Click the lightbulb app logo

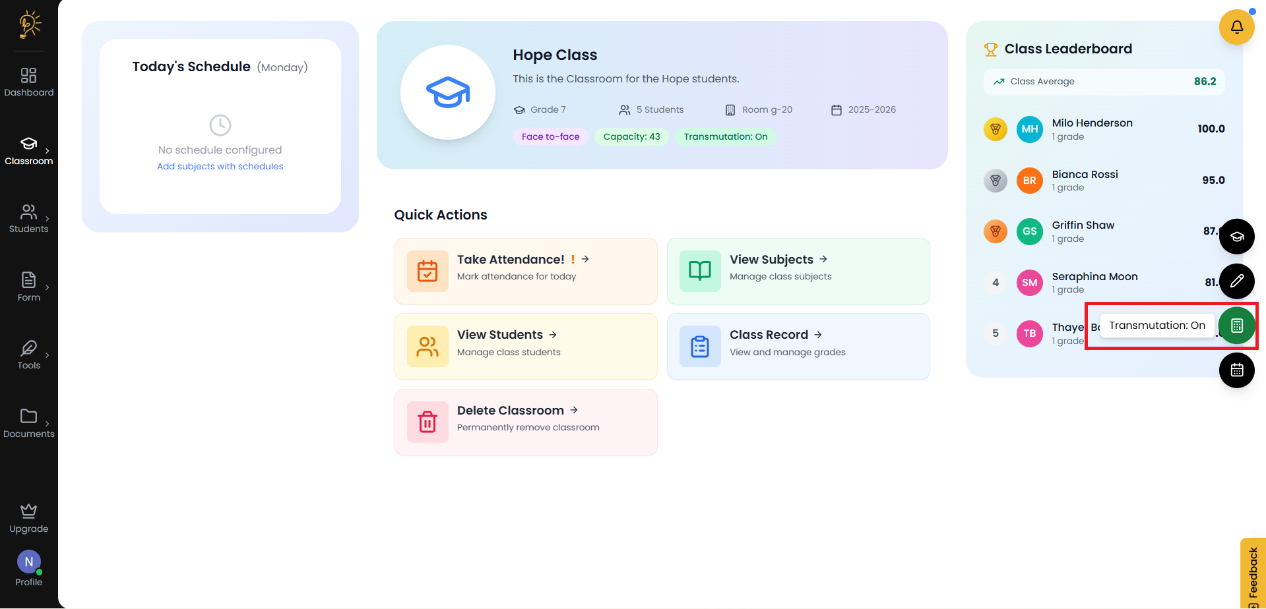[x=29, y=24]
